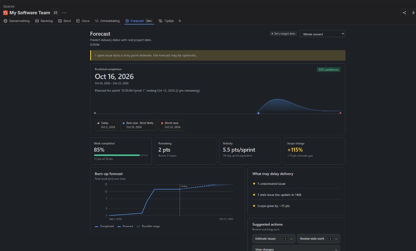Go to the Bord tab

coord(65,21)
